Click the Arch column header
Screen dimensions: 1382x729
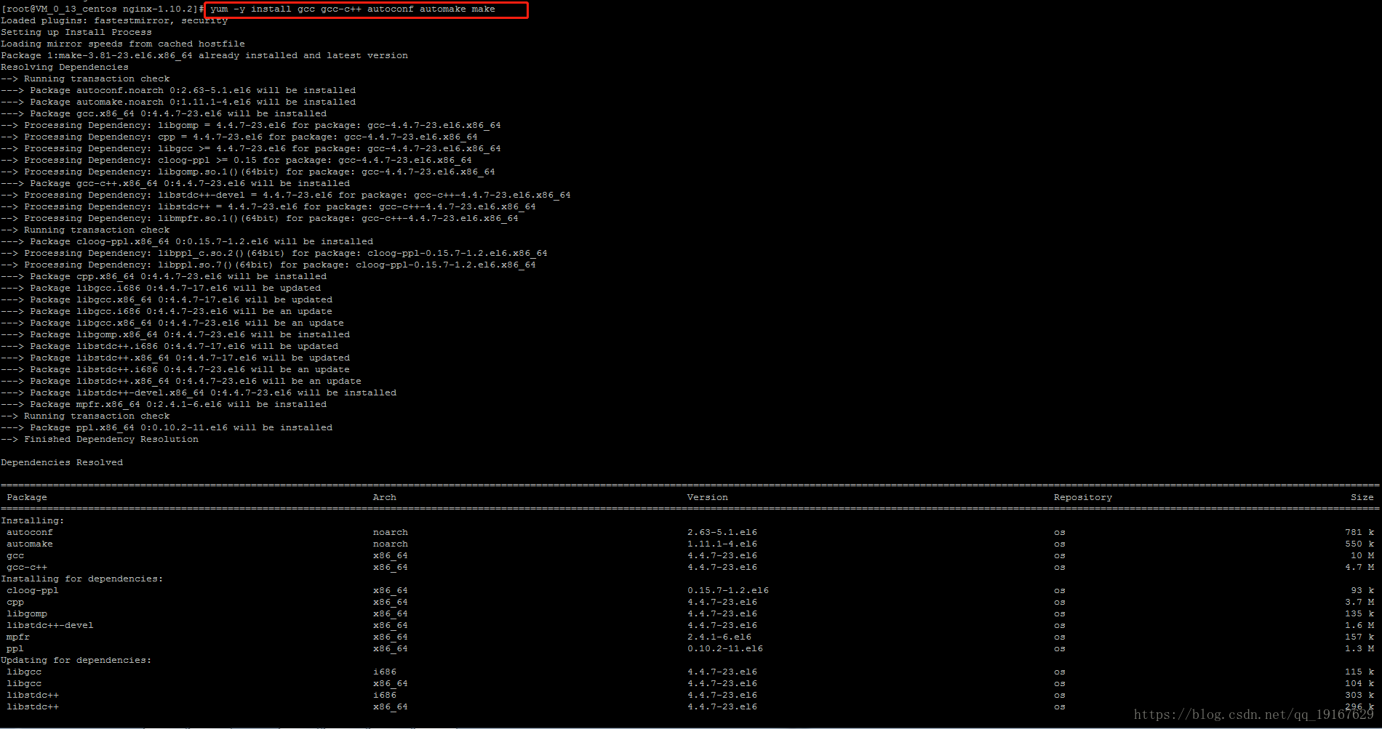point(385,498)
